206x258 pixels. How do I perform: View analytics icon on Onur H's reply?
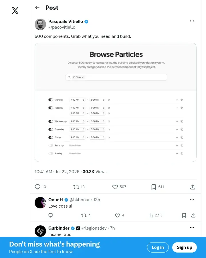(150, 215)
